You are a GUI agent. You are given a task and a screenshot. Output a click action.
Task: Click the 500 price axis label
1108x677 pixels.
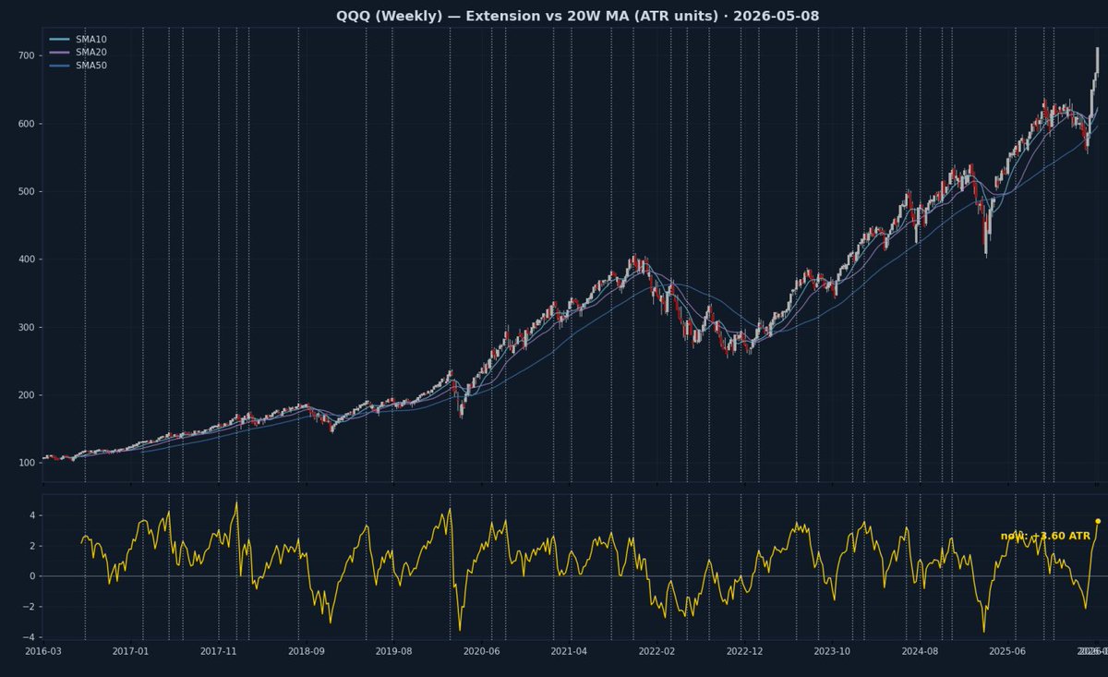[27, 191]
